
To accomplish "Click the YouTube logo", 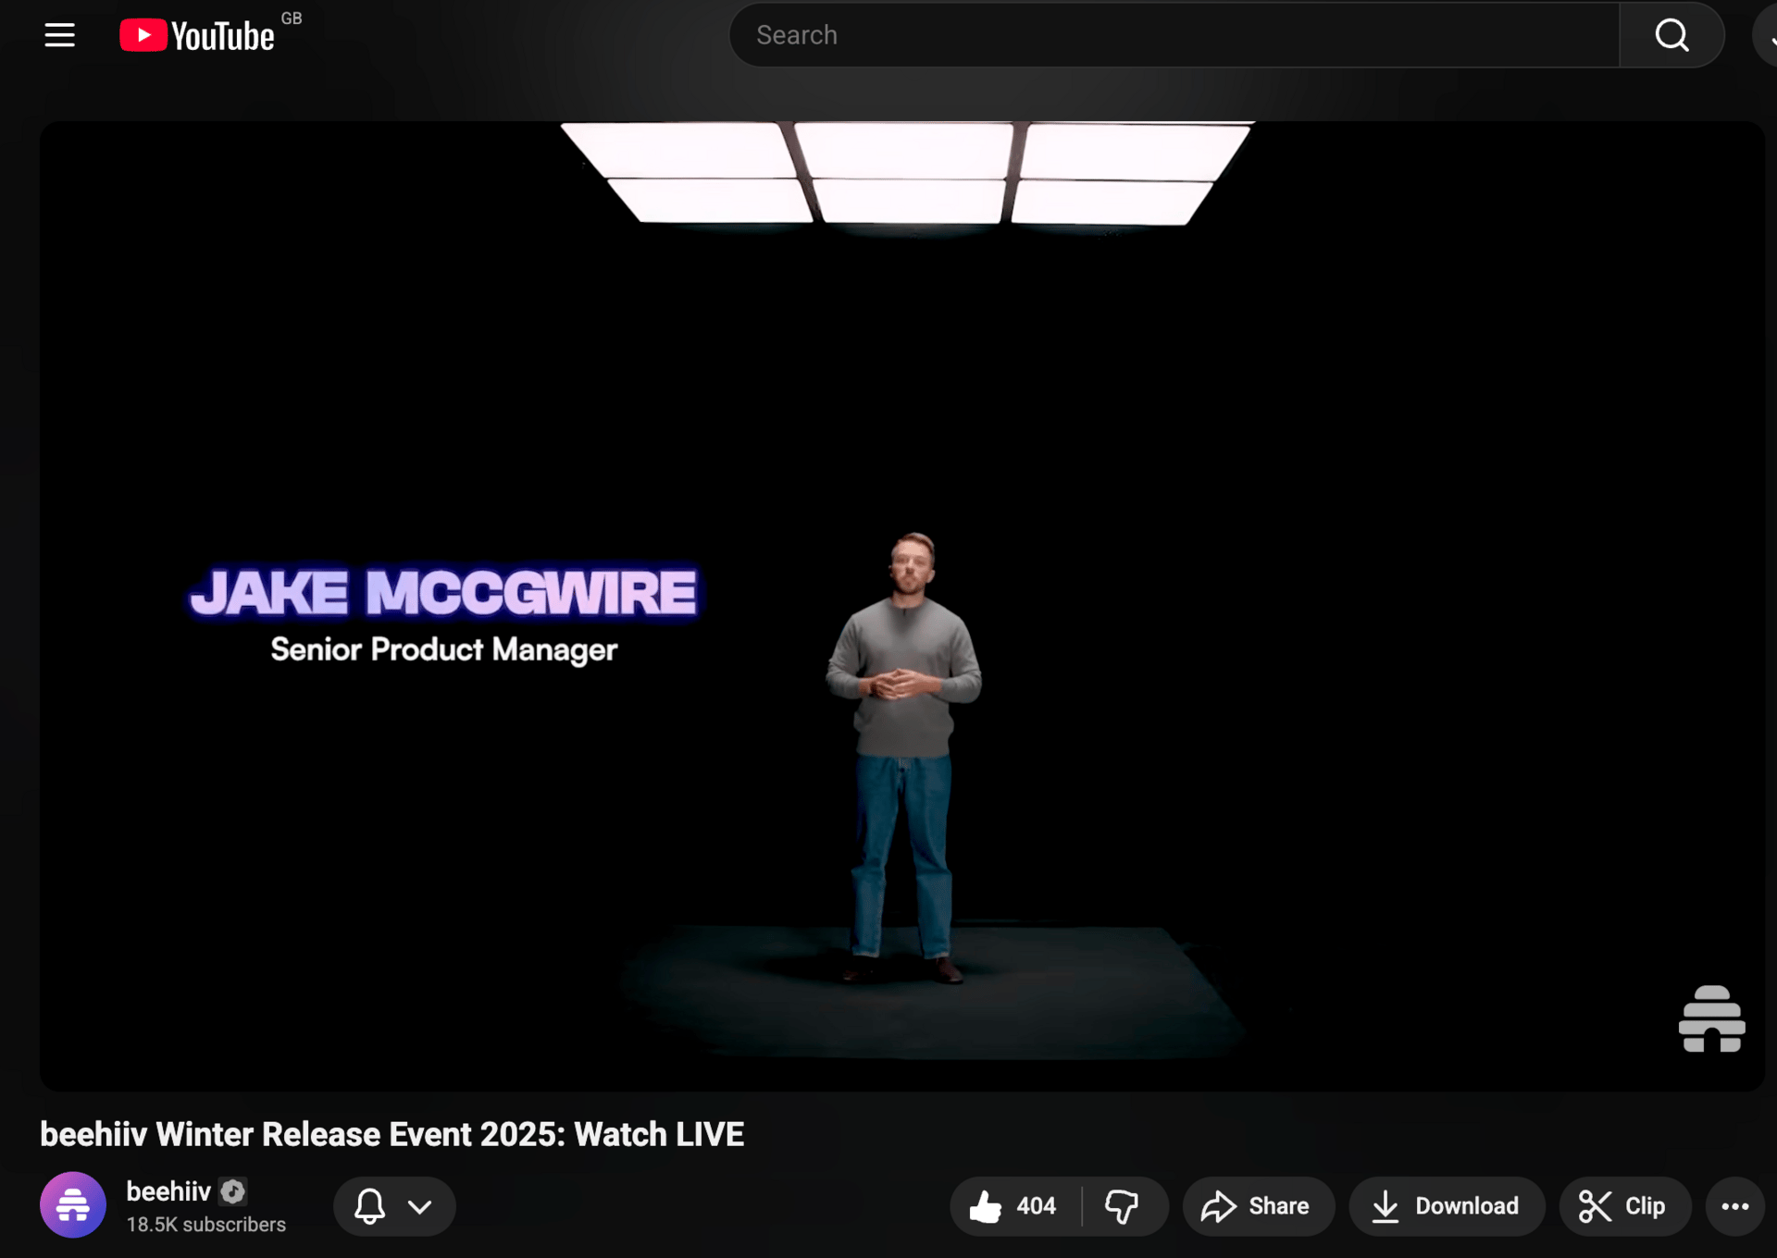I will [x=197, y=35].
